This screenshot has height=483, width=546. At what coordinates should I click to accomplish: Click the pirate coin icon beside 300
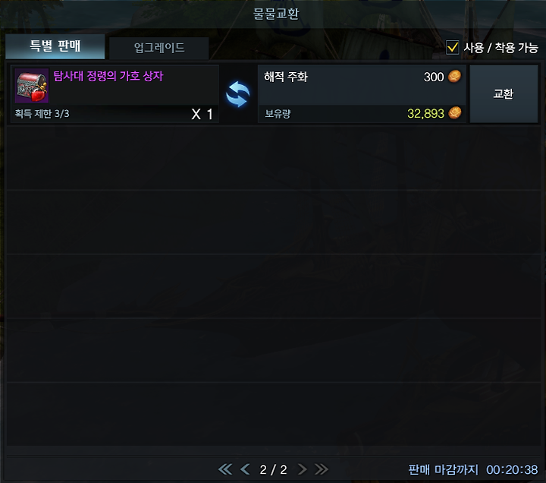pos(454,77)
